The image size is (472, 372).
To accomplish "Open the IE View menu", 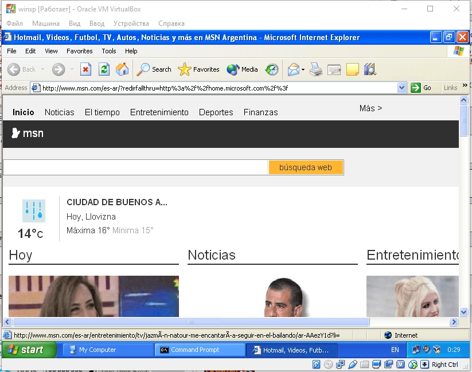I will click(51, 51).
